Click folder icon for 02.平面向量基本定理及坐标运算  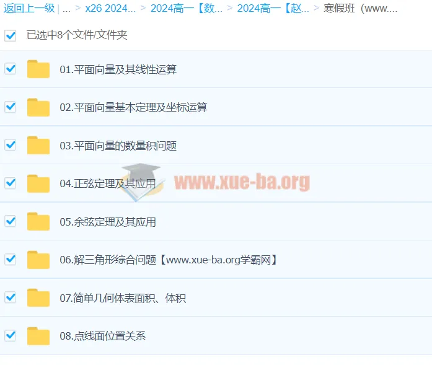pos(38,108)
